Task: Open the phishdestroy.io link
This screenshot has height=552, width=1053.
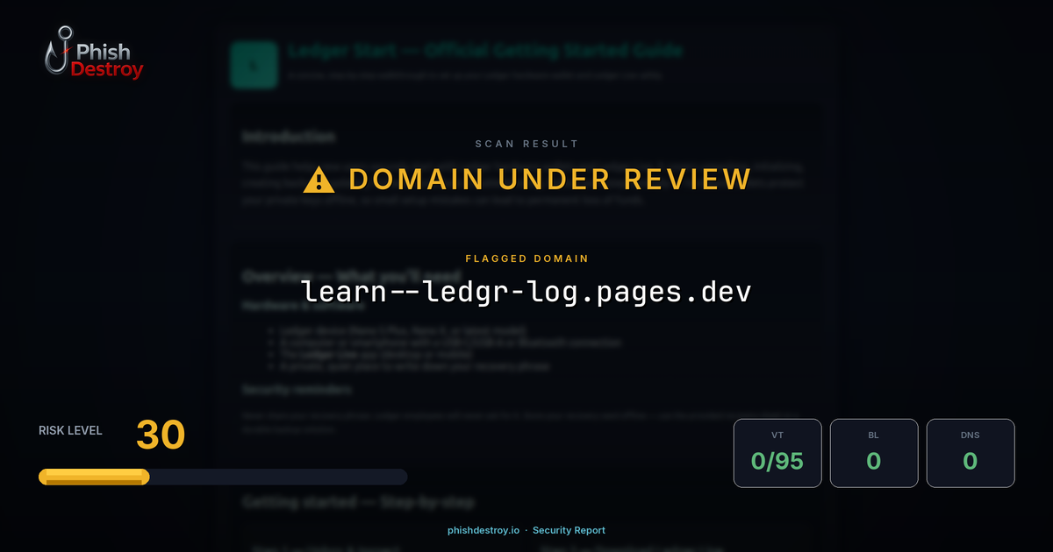Action: tap(483, 530)
